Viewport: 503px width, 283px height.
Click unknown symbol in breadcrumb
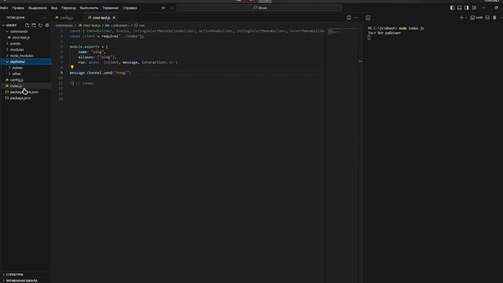(117, 25)
